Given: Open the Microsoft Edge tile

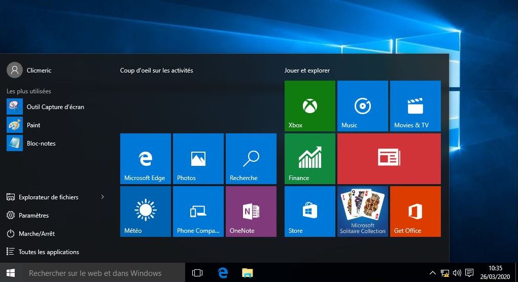Looking at the screenshot, I should click(x=146, y=159).
